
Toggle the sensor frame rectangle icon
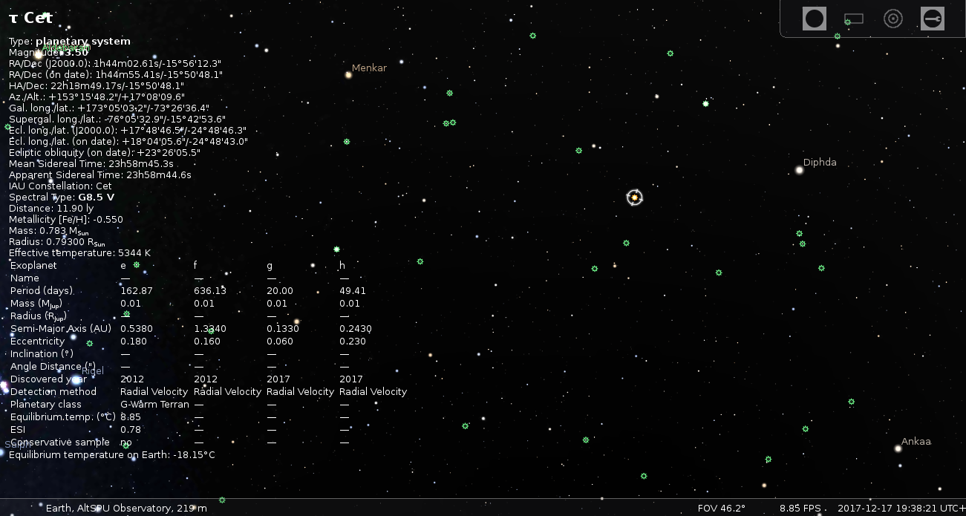854,19
